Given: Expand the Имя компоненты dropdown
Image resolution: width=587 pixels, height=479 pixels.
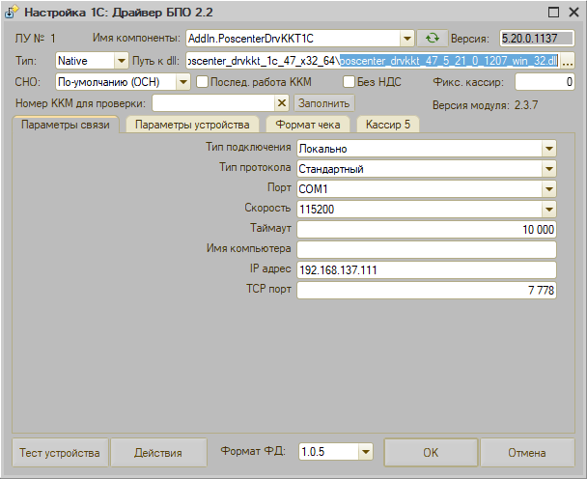Looking at the screenshot, I should pyautogui.click(x=408, y=39).
